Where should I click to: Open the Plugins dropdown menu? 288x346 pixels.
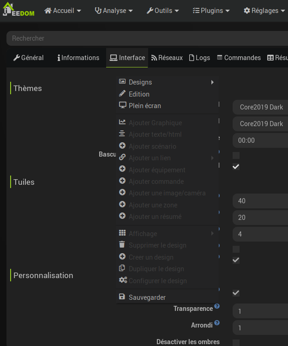coord(211,11)
